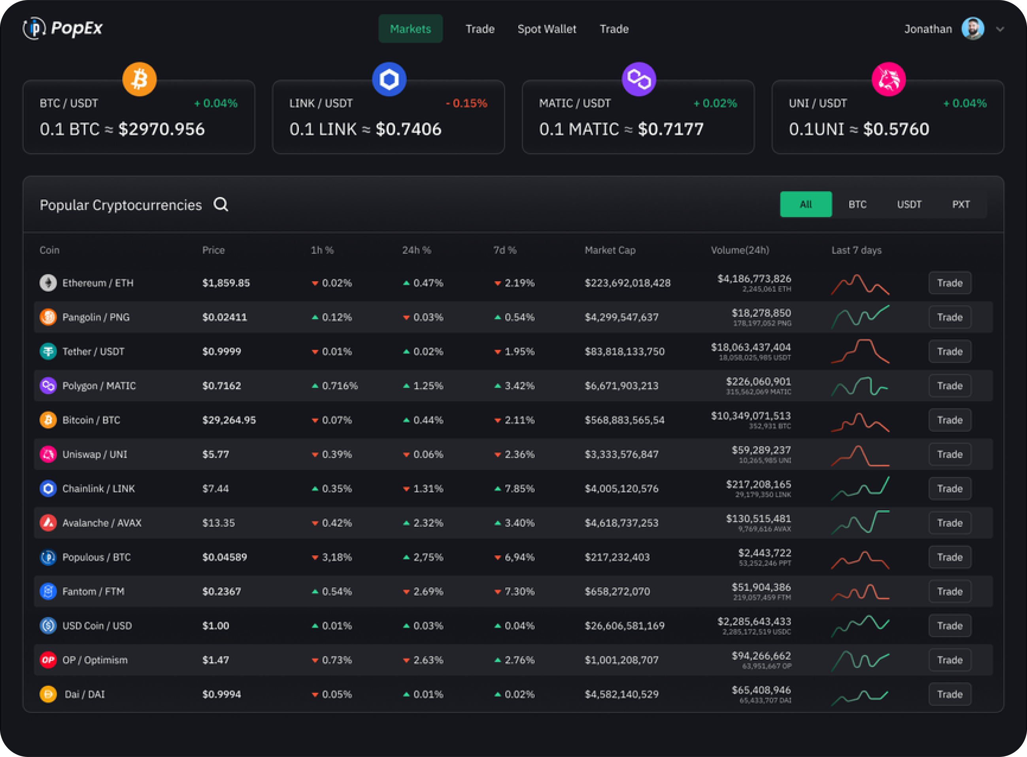Open the Spot Wallet tab
The image size is (1027, 757).
pyautogui.click(x=547, y=29)
